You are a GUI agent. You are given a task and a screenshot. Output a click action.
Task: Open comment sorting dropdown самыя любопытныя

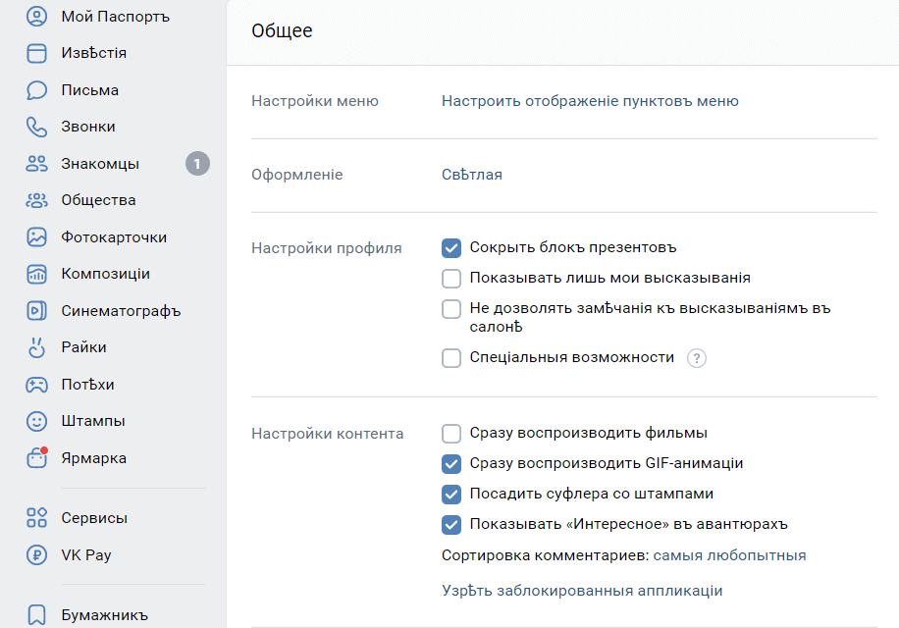[729, 555]
